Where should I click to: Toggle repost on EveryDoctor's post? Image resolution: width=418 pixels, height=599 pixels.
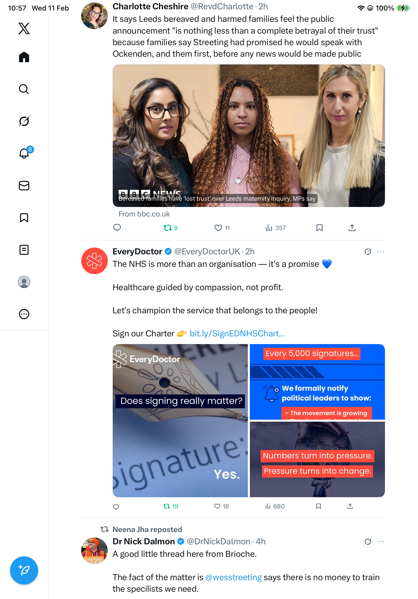pyautogui.click(x=170, y=506)
